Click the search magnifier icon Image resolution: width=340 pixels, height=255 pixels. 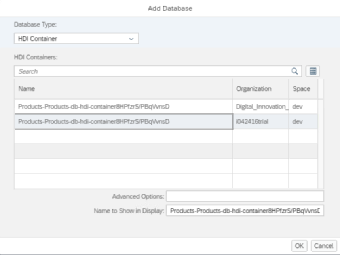point(294,71)
